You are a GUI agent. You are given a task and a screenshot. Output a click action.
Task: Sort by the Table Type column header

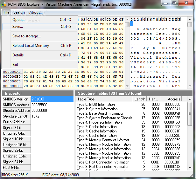pyautogui.click(x=104, y=99)
